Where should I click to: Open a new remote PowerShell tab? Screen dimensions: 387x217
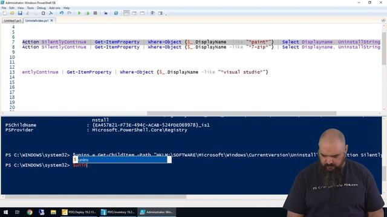[x=106, y=13]
